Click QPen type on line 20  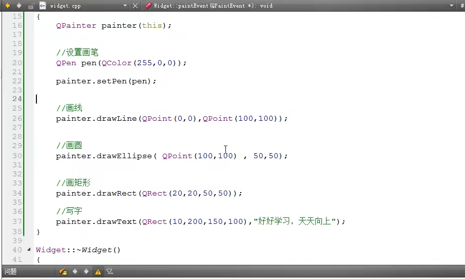(66, 63)
